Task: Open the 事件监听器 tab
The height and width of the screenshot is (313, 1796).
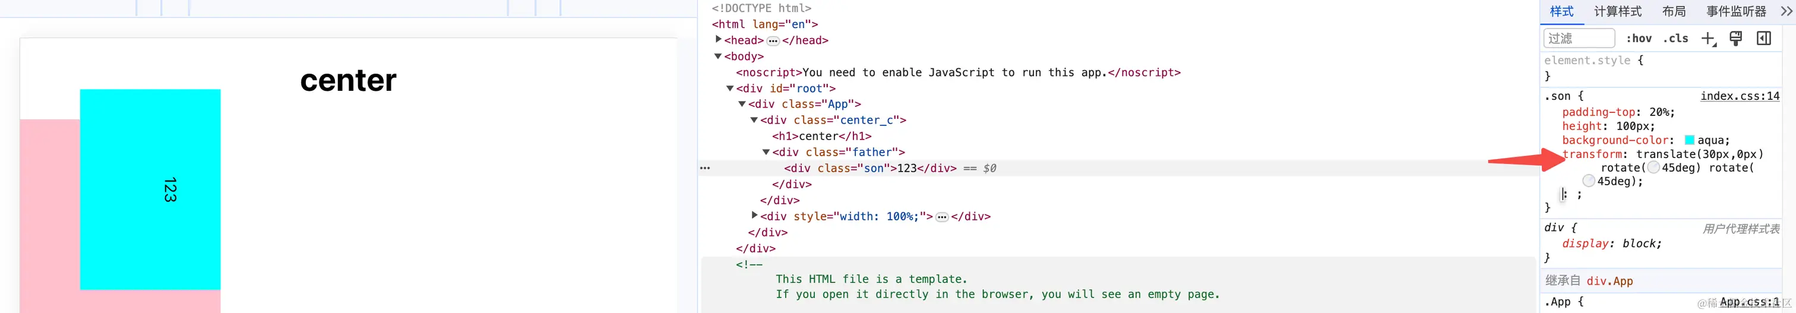Action: (1736, 12)
